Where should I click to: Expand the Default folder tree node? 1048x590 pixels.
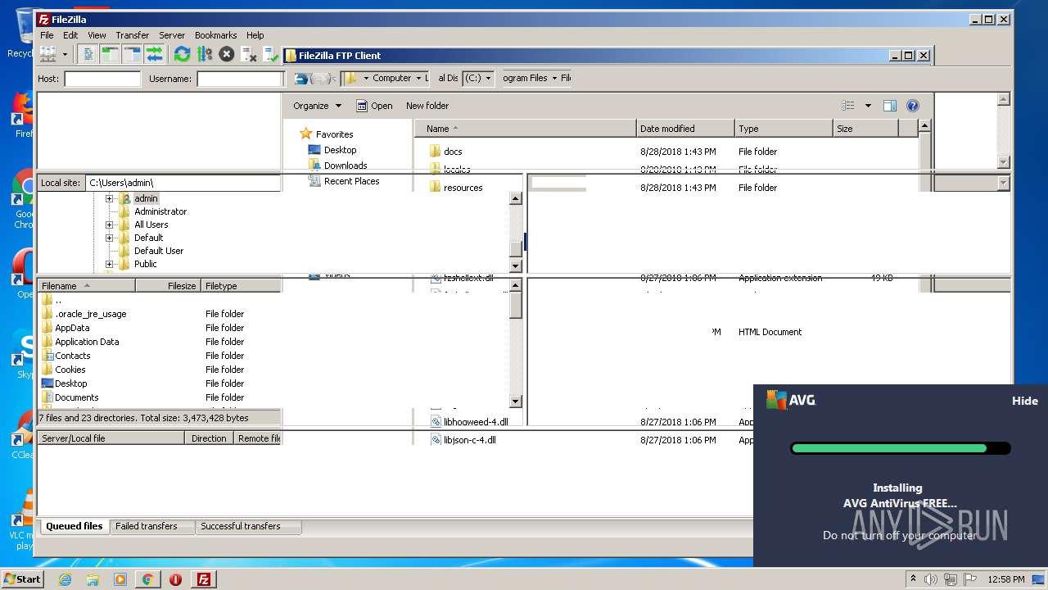(109, 238)
